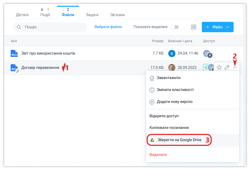This screenshot has height=170, width=250.
Task: Click the pencil edit icon
Action: pyautogui.click(x=227, y=68)
